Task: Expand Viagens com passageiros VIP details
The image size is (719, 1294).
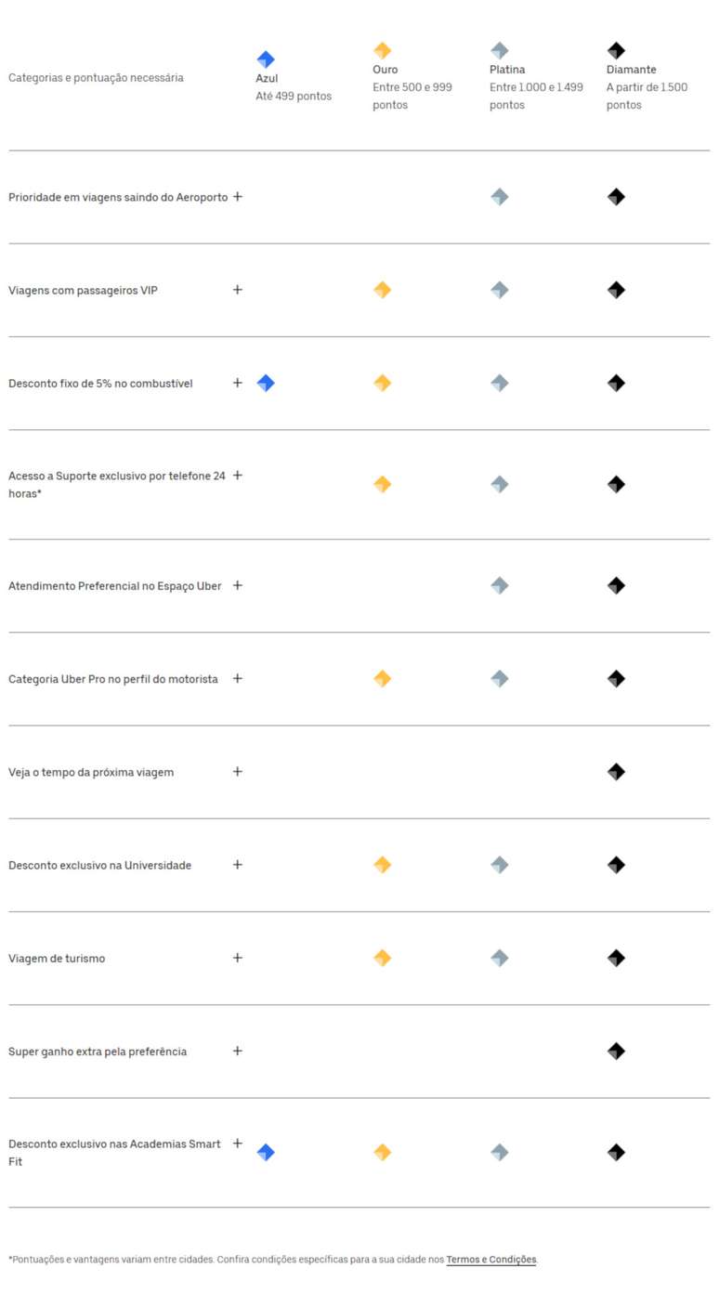Action: point(238,290)
